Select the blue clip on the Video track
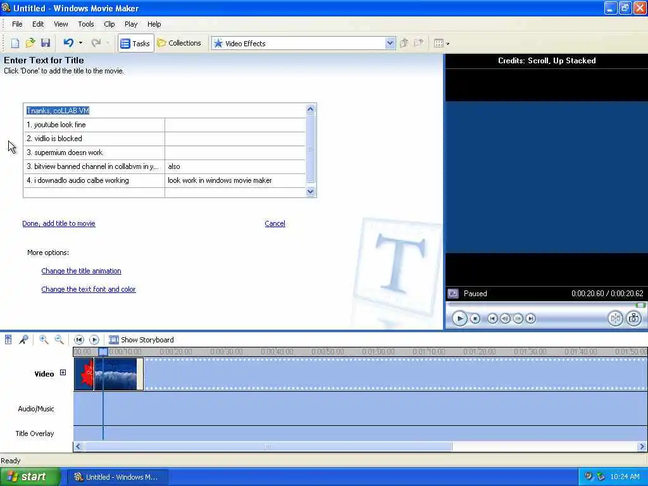Screen dimensions: 648x486 pos(119,374)
